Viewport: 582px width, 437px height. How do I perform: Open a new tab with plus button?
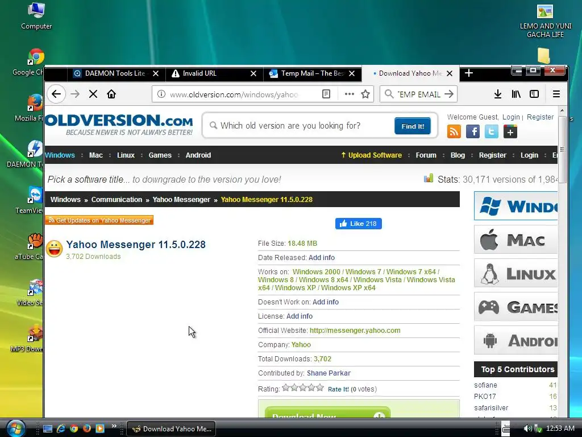point(469,73)
